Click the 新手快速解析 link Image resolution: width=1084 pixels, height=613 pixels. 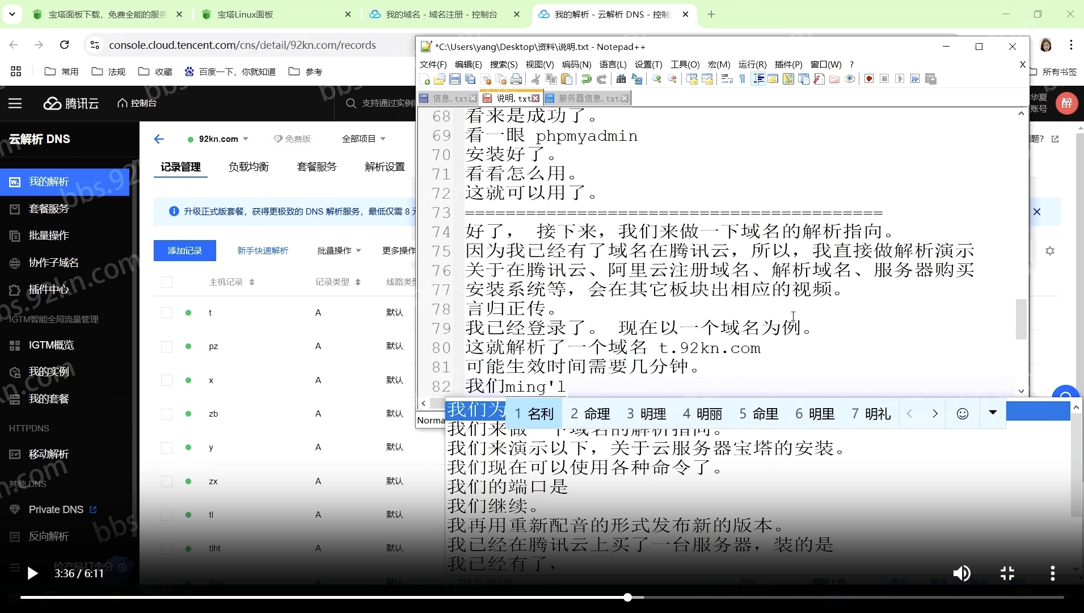coord(263,251)
